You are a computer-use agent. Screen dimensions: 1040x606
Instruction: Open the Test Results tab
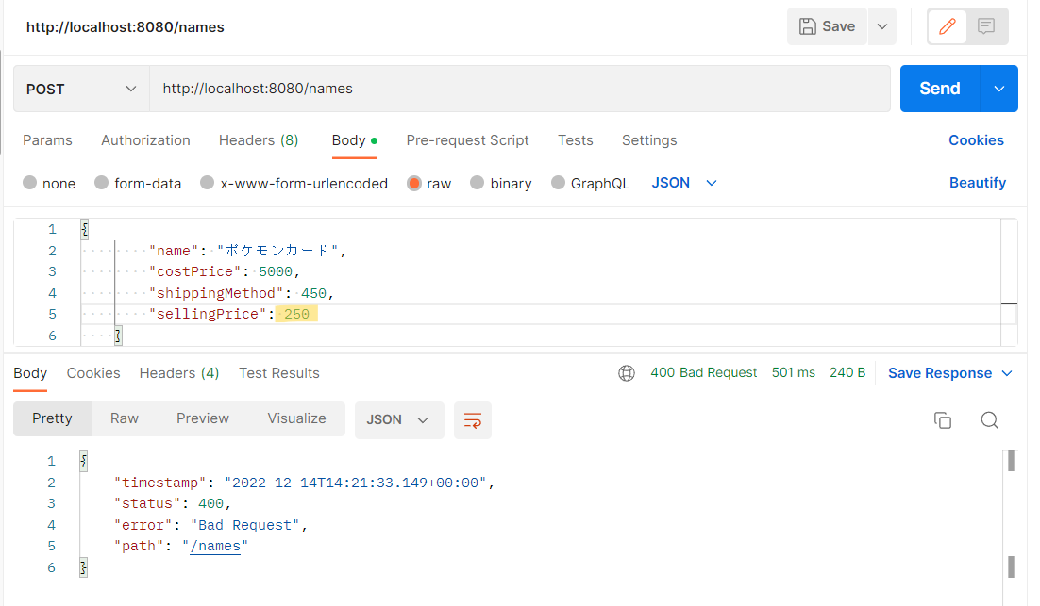(279, 373)
